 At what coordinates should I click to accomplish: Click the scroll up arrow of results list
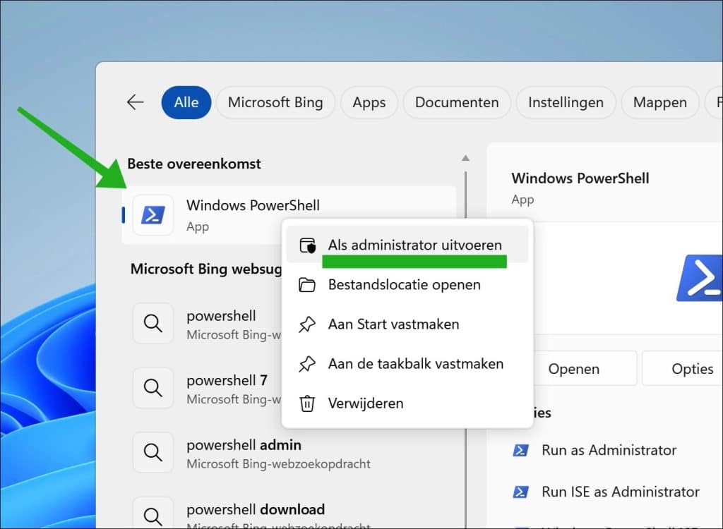(466, 158)
